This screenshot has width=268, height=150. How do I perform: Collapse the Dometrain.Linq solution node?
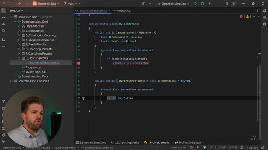(x=11, y=17)
